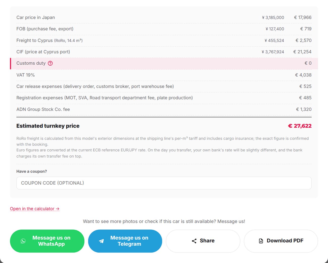Download PDF of the estimate
328x263 pixels.
281,241
